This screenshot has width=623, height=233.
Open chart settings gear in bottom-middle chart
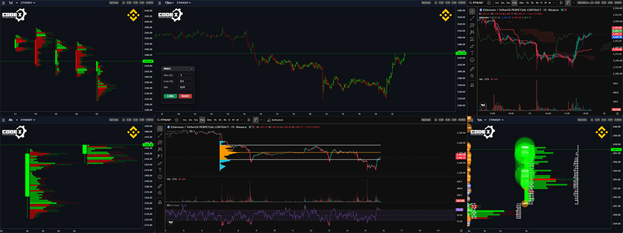(461, 231)
